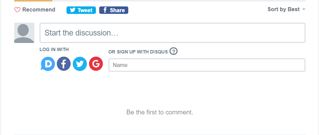This screenshot has height=135, width=319.
Task: Open the question mark help icon
Action: coord(174,51)
